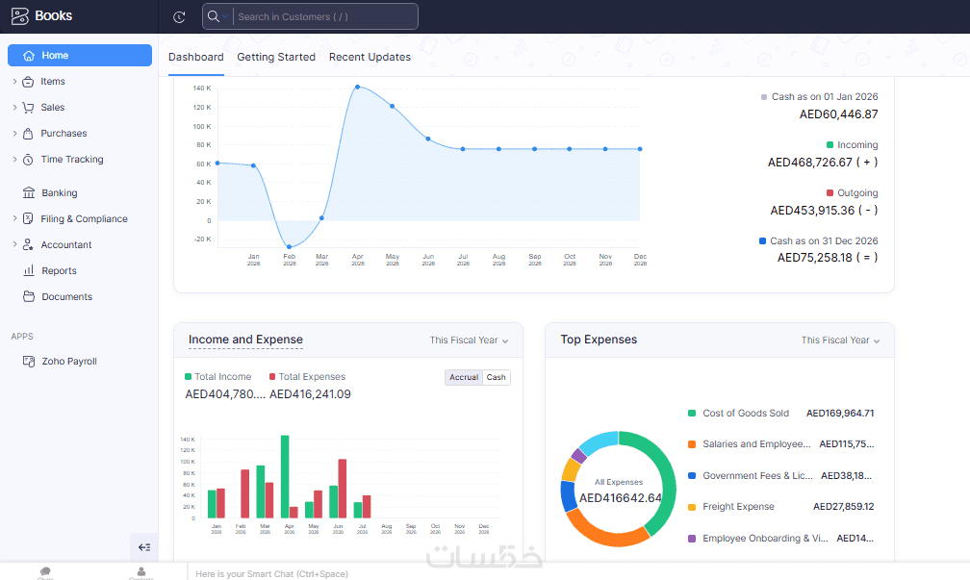
Task: Click the recent history clock icon
Action: coord(179,16)
